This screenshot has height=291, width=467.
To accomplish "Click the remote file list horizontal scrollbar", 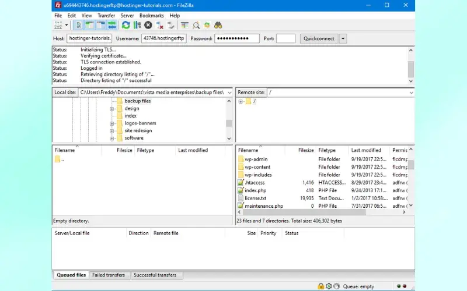I will [322, 212].
